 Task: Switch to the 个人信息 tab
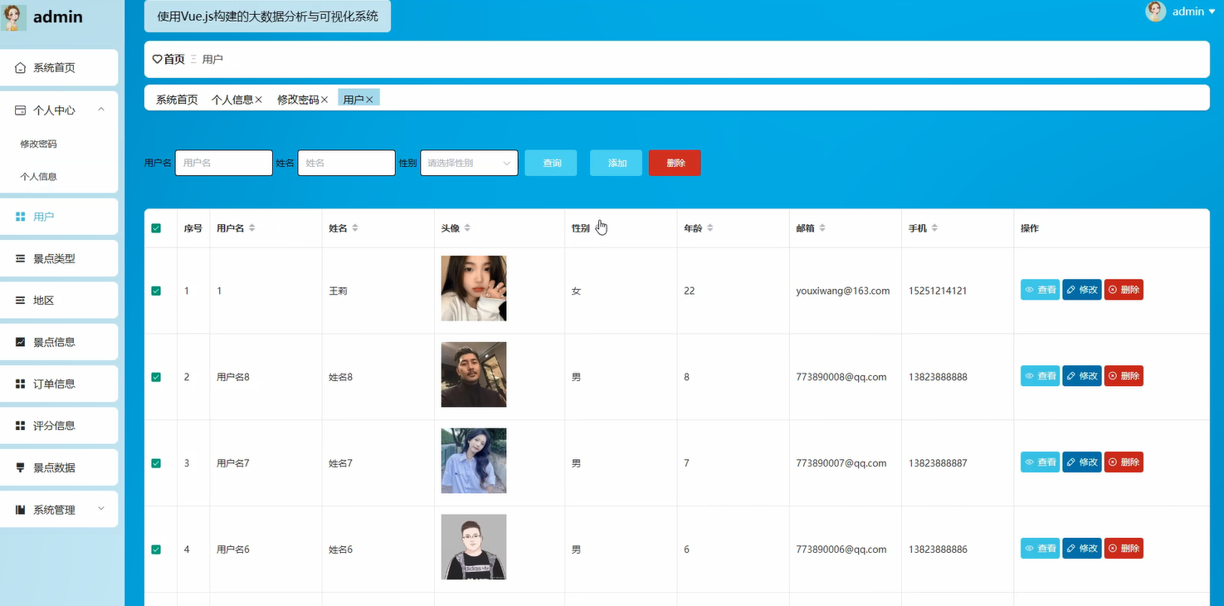pyautogui.click(x=232, y=100)
